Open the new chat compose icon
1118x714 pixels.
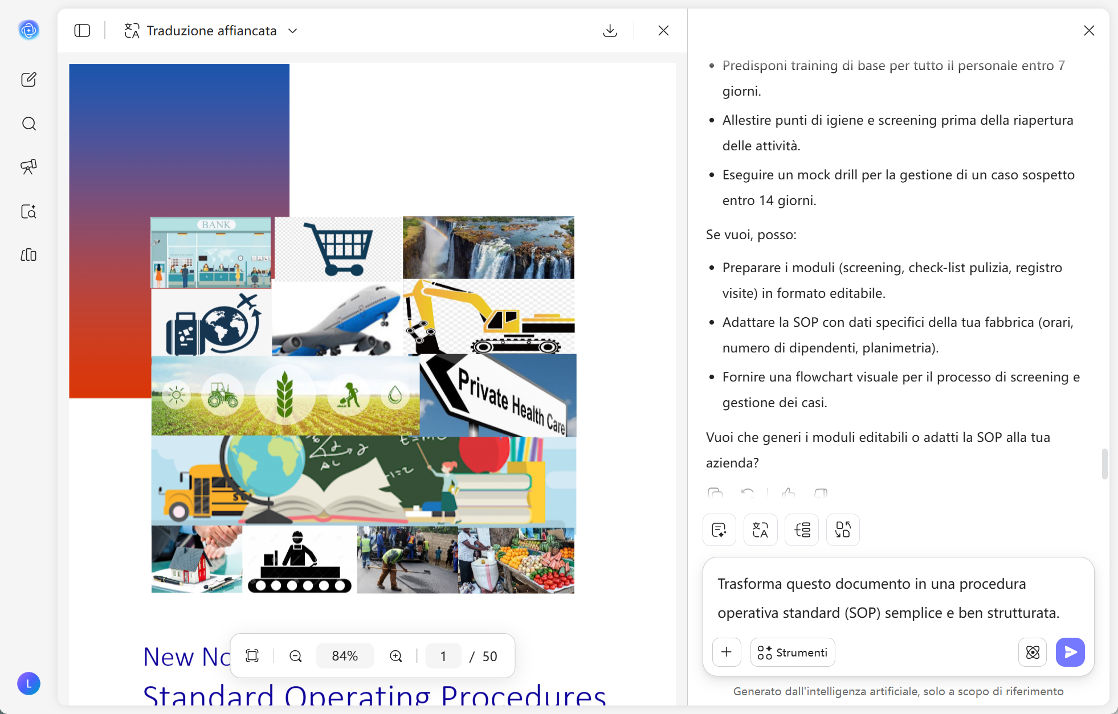pos(28,80)
